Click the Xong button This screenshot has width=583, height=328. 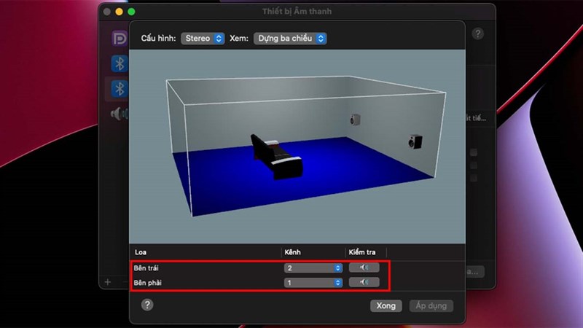coord(386,305)
